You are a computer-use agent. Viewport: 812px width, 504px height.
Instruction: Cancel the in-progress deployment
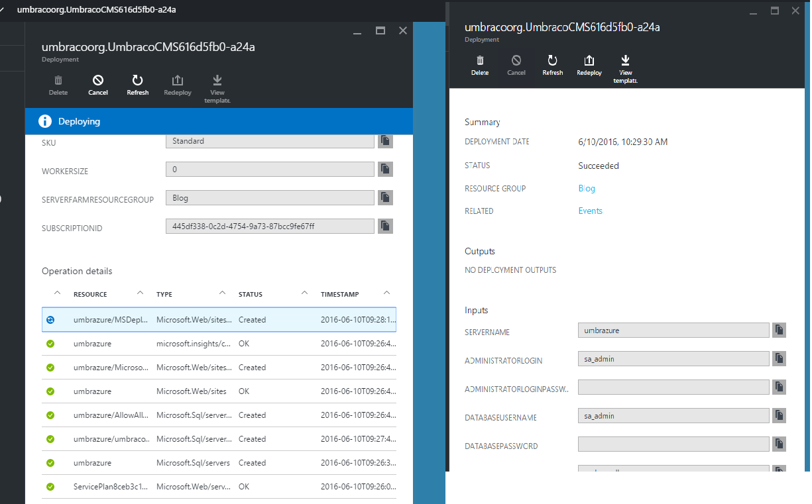(98, 85)
